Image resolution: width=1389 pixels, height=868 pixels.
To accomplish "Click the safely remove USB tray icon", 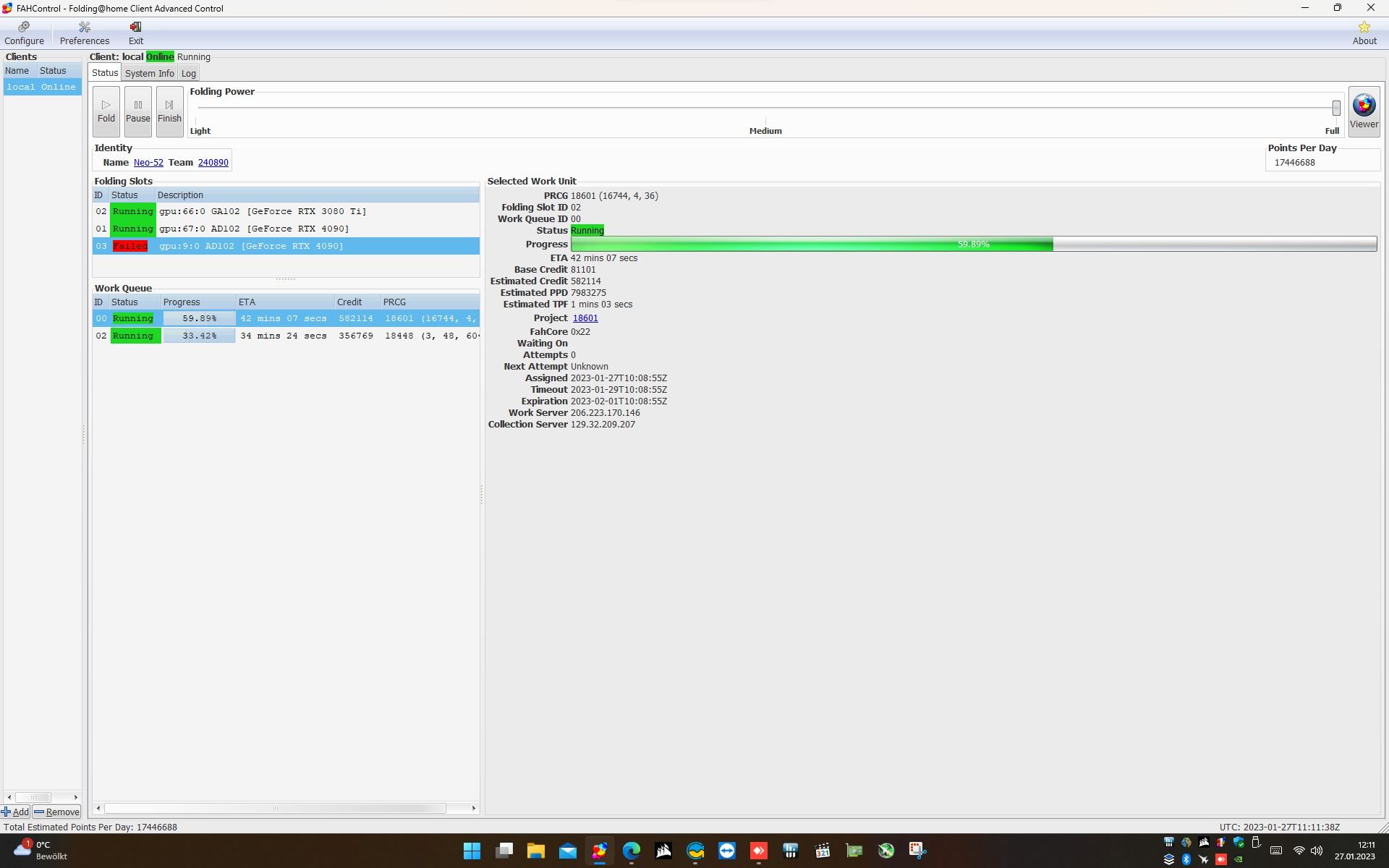I will coord(1256,842).
